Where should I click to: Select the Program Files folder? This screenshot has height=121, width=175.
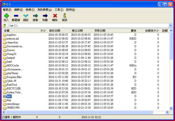pyautogui.click(x=15, y=77)
